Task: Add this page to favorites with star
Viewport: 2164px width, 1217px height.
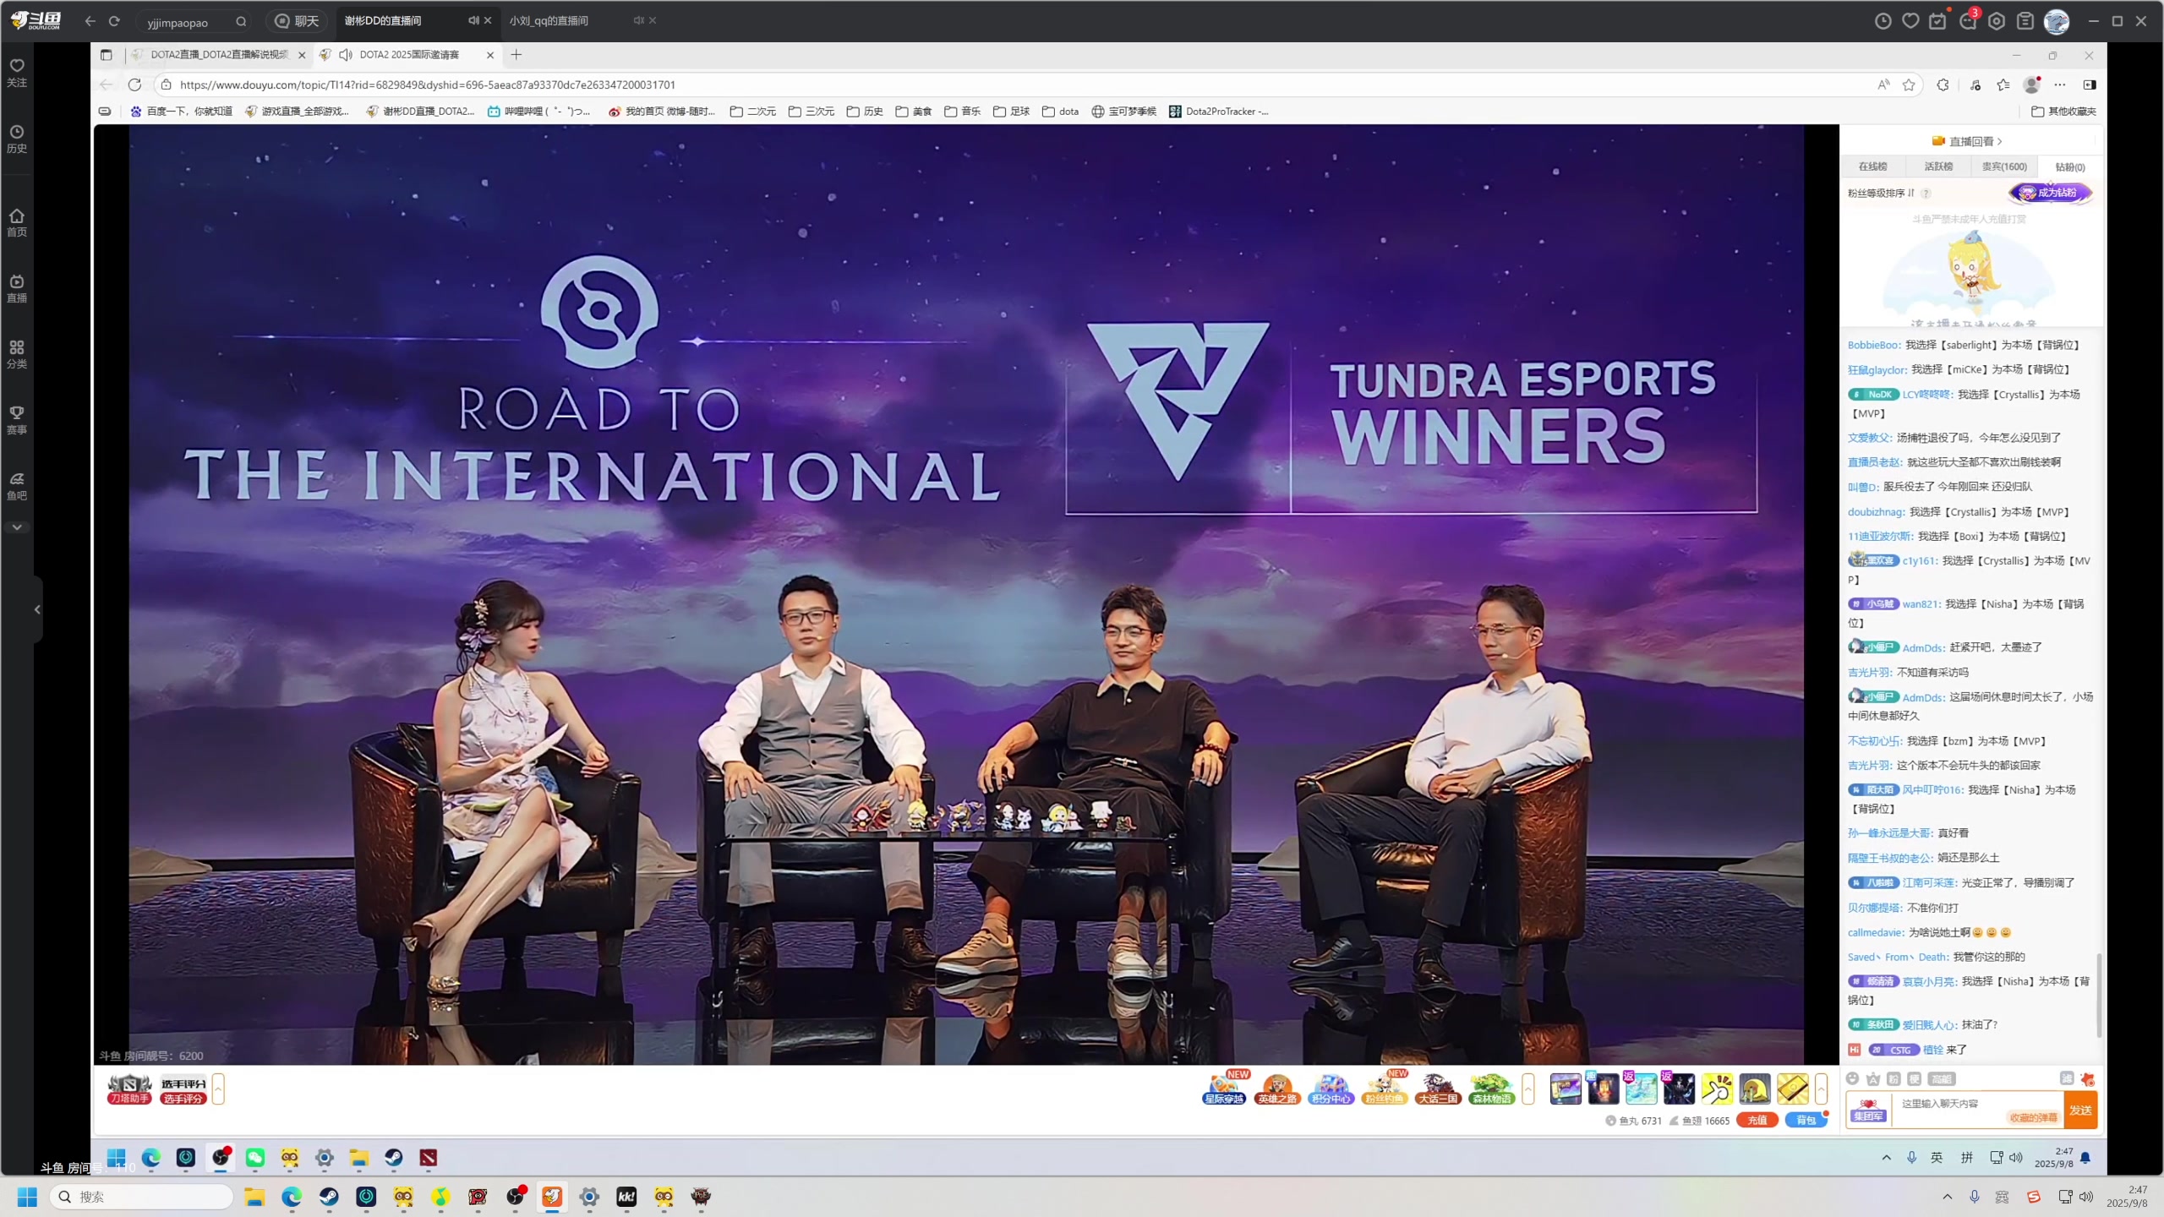Action: coord(1909,85)
